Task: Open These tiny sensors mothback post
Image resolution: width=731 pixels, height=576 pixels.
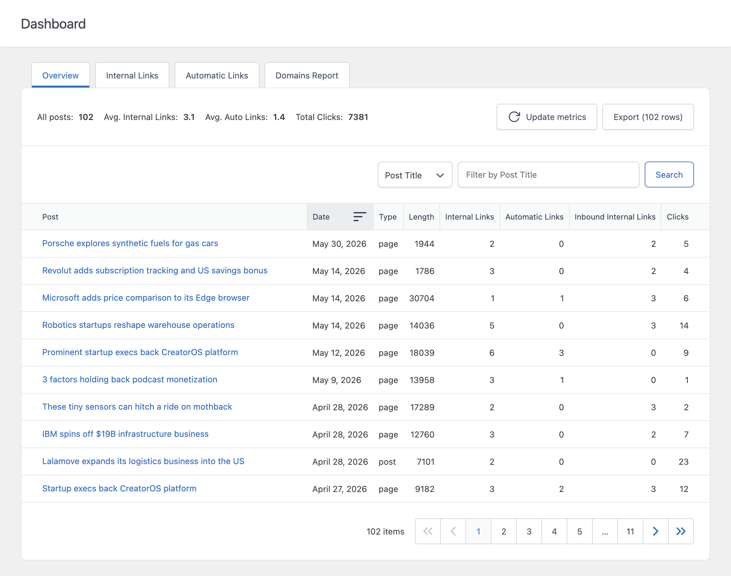Action: pos(137,407)
